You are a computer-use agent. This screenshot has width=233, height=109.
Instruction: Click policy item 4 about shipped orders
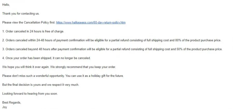[46, 58]
